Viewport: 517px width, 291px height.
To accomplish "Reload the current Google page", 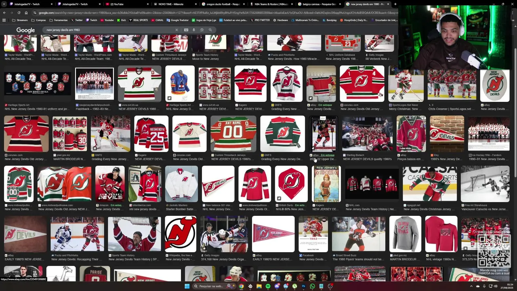I will coord(19,13).
